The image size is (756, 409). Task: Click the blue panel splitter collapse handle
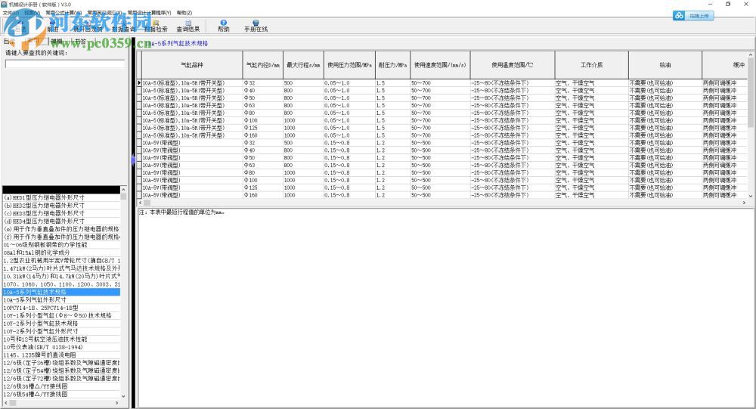point(134,160)
